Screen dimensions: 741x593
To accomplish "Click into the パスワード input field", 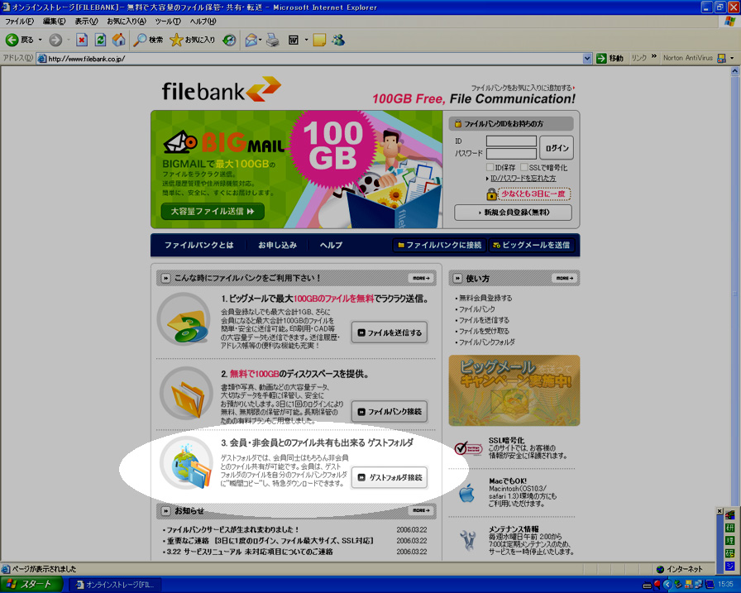I will tap(511, 154).
